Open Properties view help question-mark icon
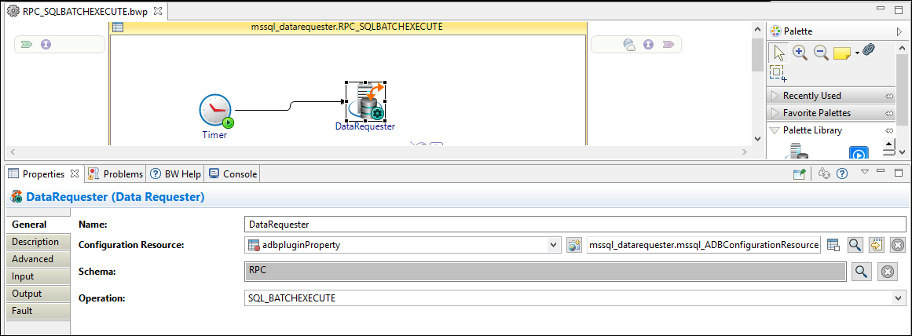The width and height of the screenshot is (912, 336). 841,173
